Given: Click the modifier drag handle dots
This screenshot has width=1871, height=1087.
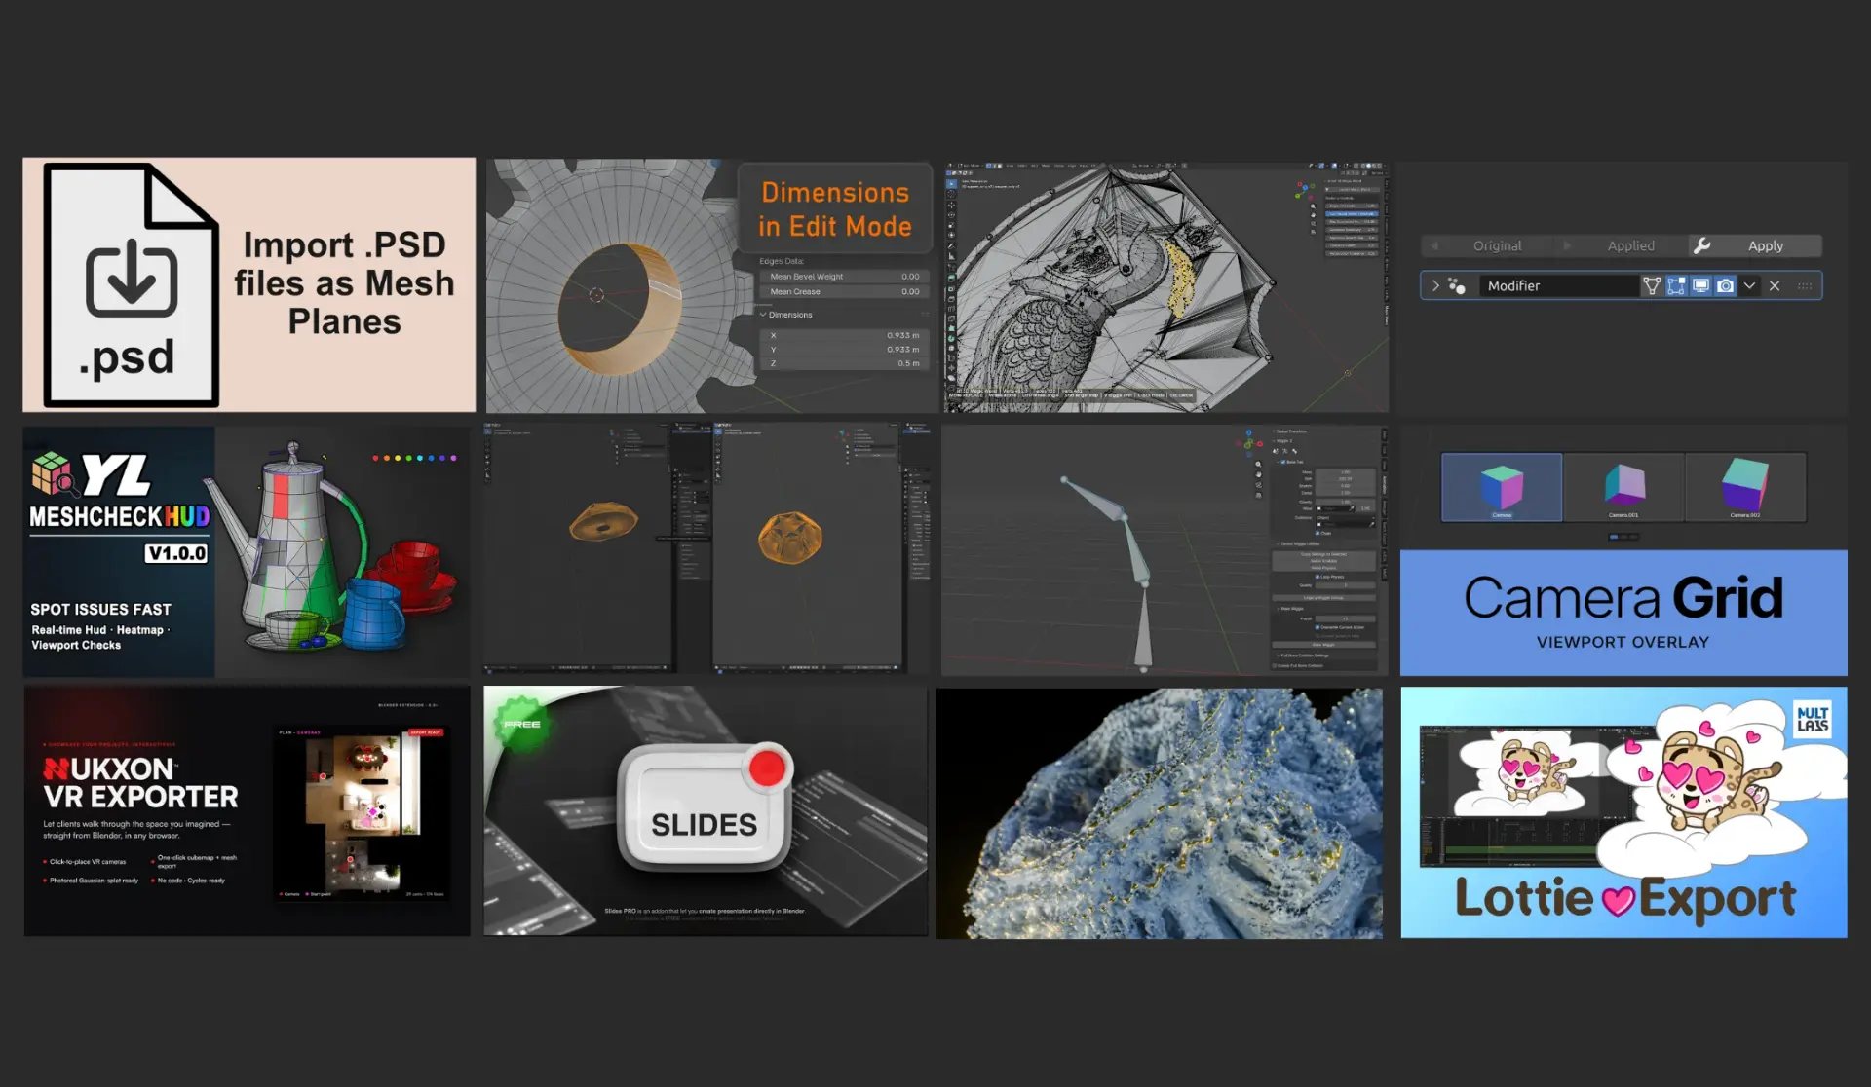Looking at the screenshot, I should pyautogui.click(x=1805, y=285).
